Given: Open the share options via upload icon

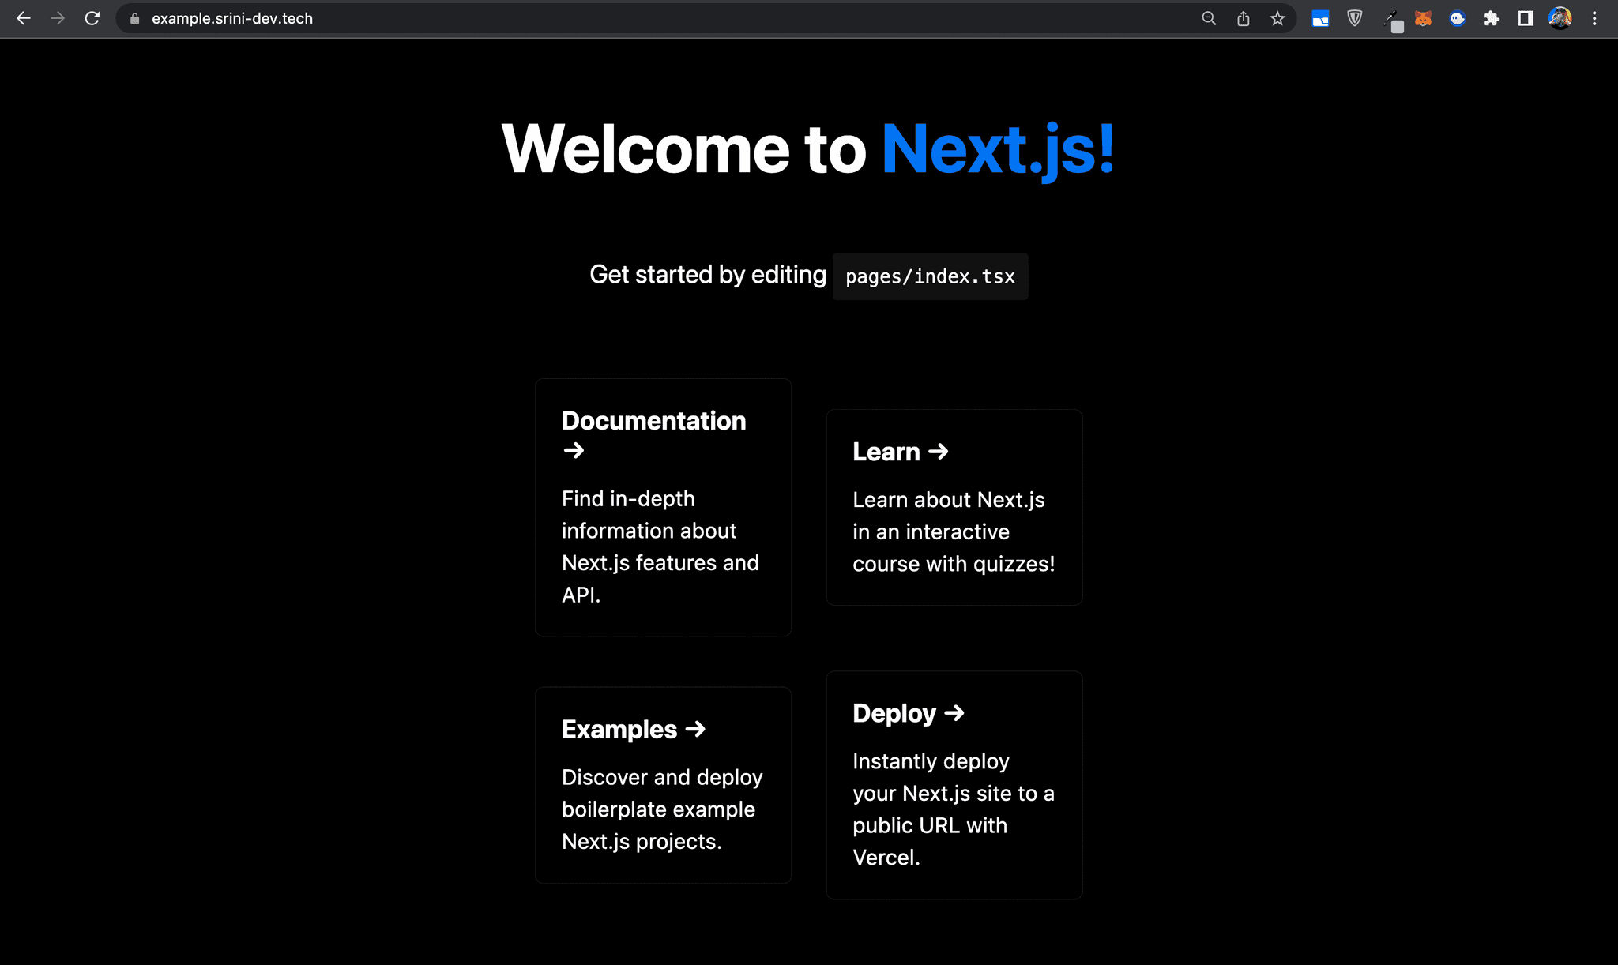Looking at the screenshot, I should 1243,18.
